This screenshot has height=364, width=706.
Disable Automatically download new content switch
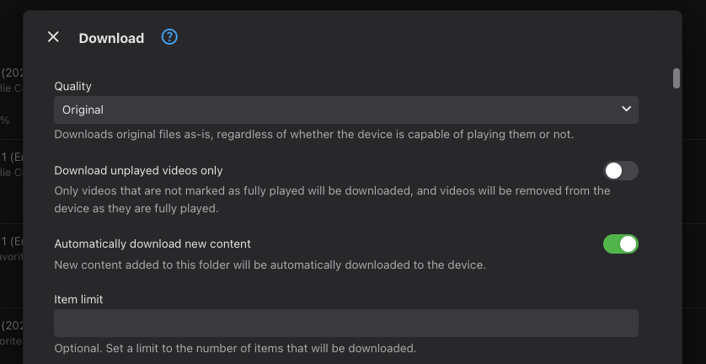coord(621,244)
